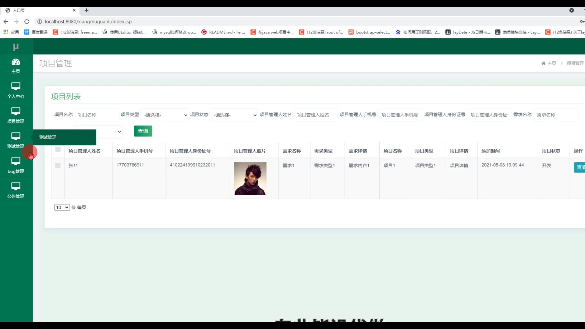Tick the select-all checkbox in table header
Image resolution: width=585 pixels, height=329 pixels.
(58, 150)
